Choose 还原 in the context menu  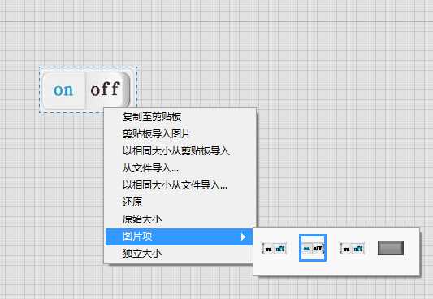coord(180,202)
